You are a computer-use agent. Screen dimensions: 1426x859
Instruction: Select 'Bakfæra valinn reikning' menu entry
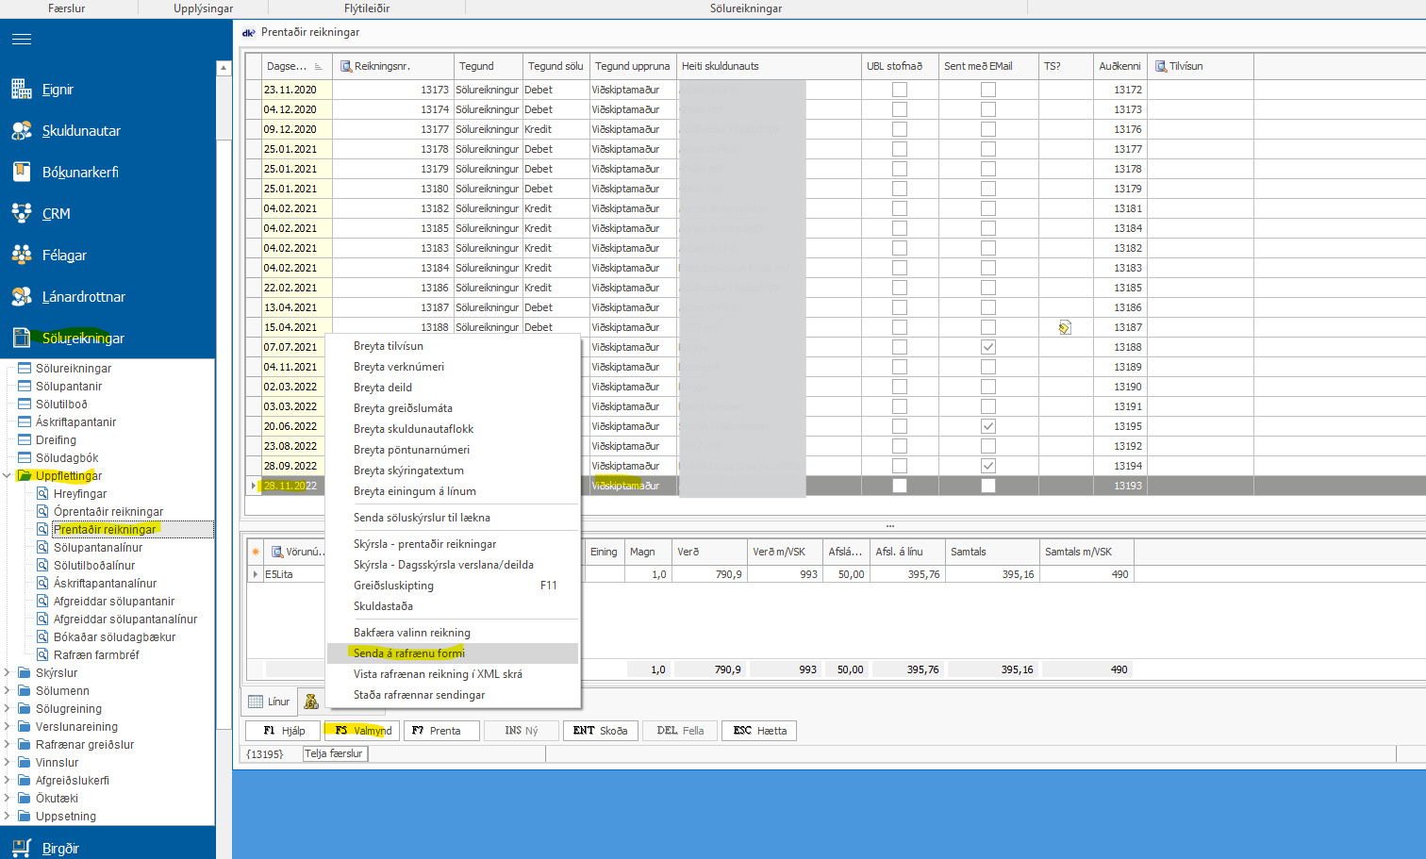click(x=411, y=633)
